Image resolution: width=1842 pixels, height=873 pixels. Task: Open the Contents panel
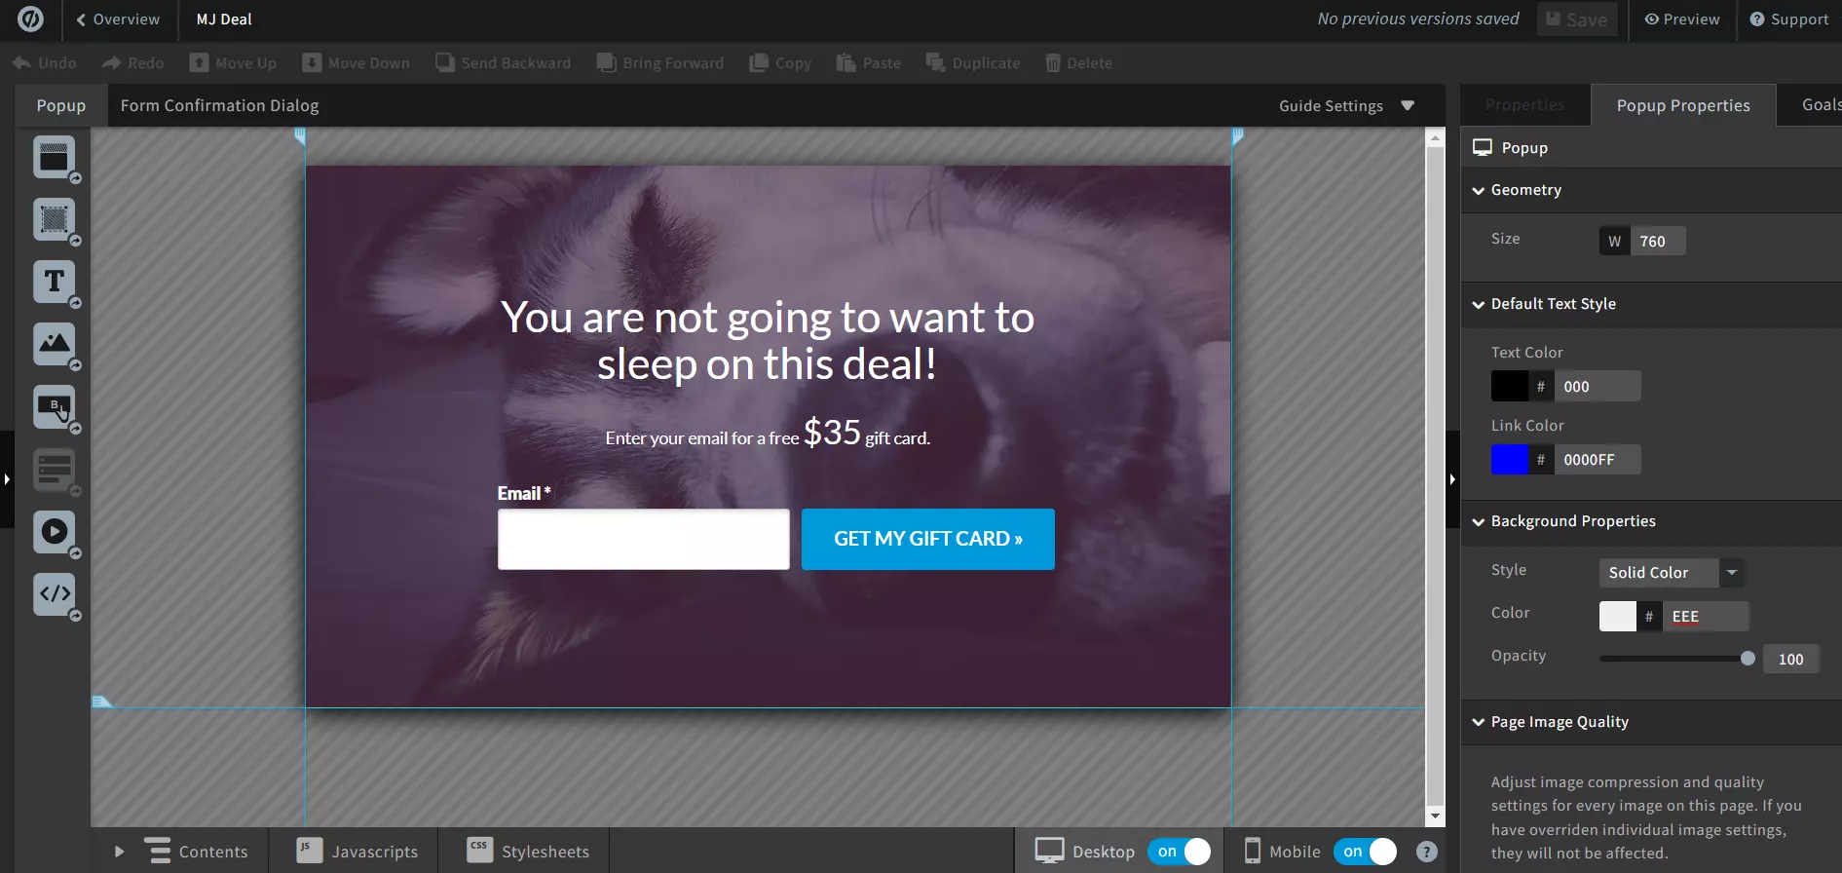tap(197, 851)
